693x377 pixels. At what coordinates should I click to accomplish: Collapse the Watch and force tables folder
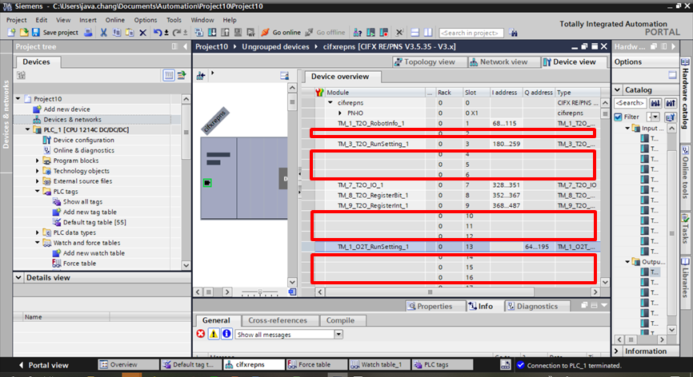pyautogui.click(x=38, y=243)
